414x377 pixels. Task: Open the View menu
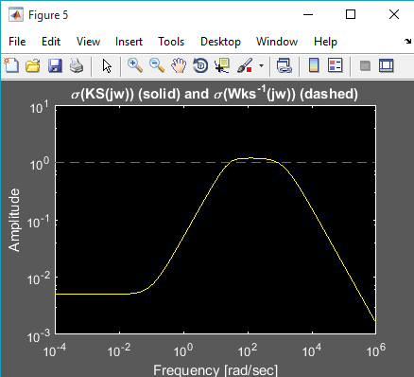[88, 42]
